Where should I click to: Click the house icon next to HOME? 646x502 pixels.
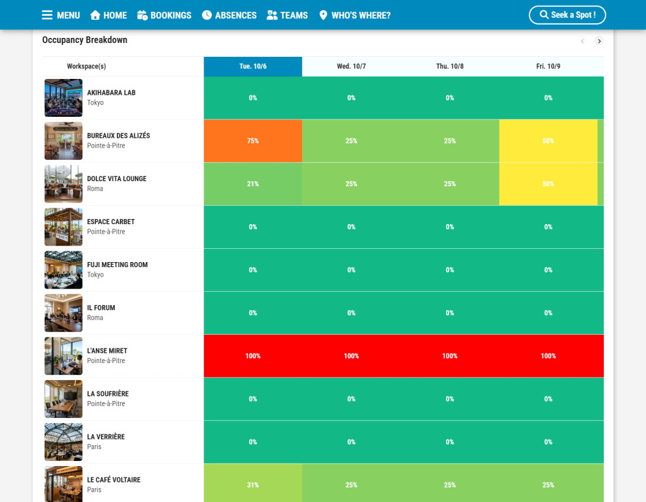point(95,15)
